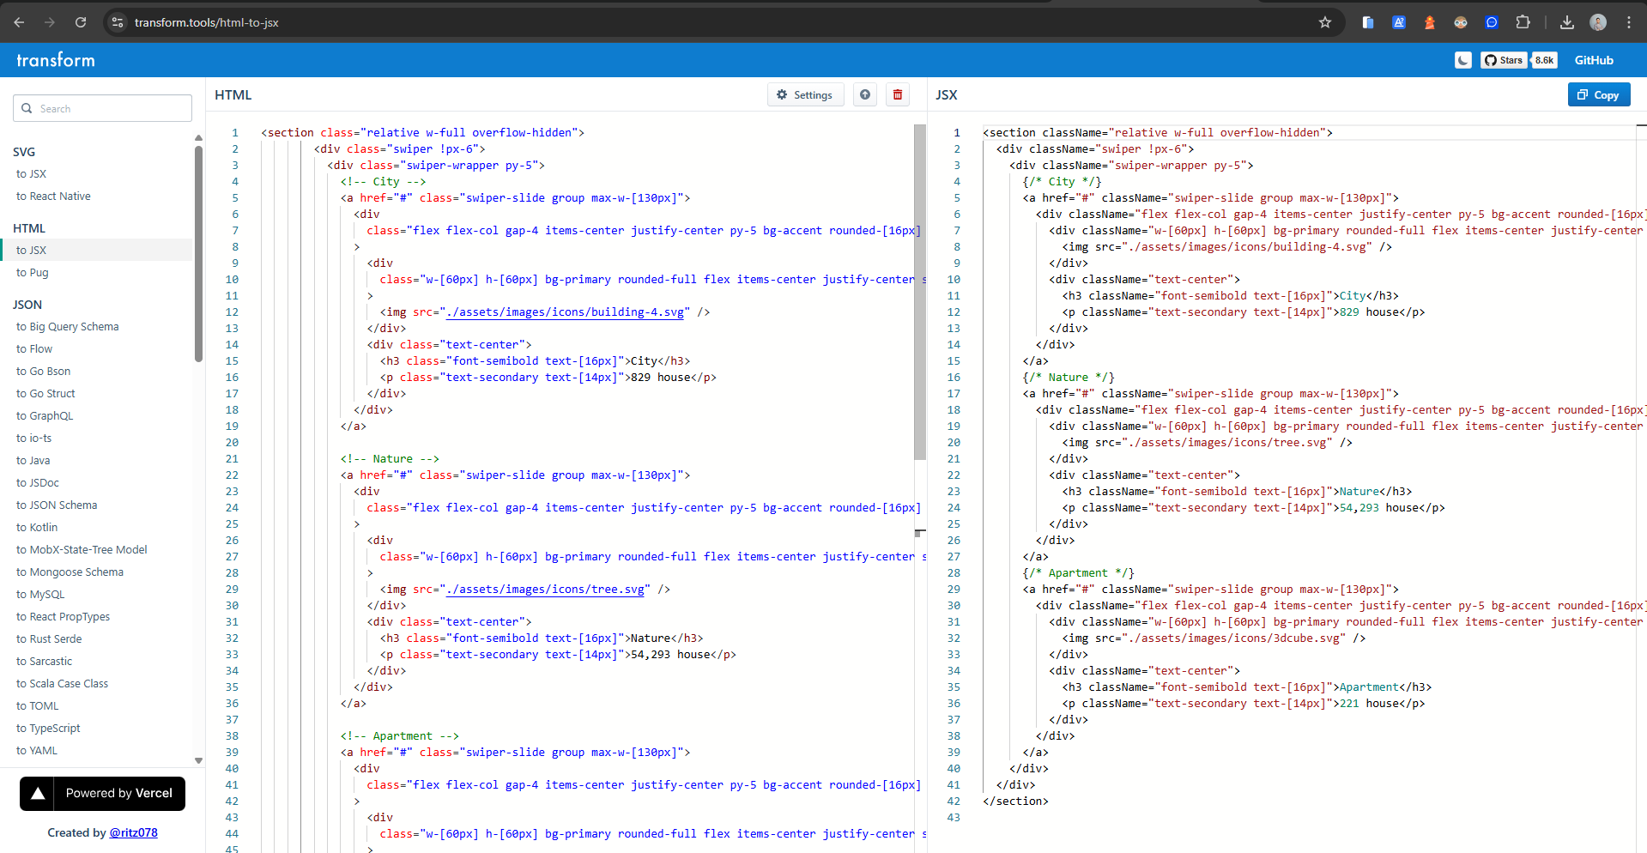Clear HTML input with the trash icon
Screen dimensions: 1647x853
point(898,95)
